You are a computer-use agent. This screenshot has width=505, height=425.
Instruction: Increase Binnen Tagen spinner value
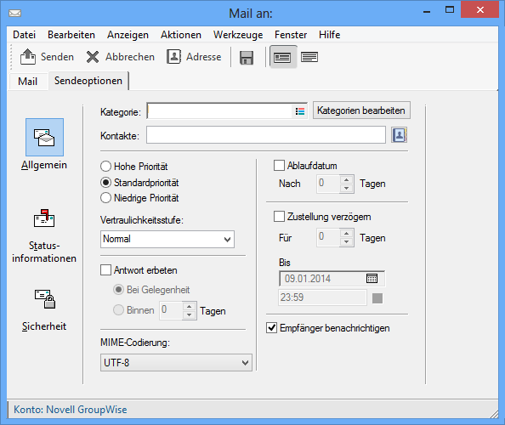coord(190,307)
